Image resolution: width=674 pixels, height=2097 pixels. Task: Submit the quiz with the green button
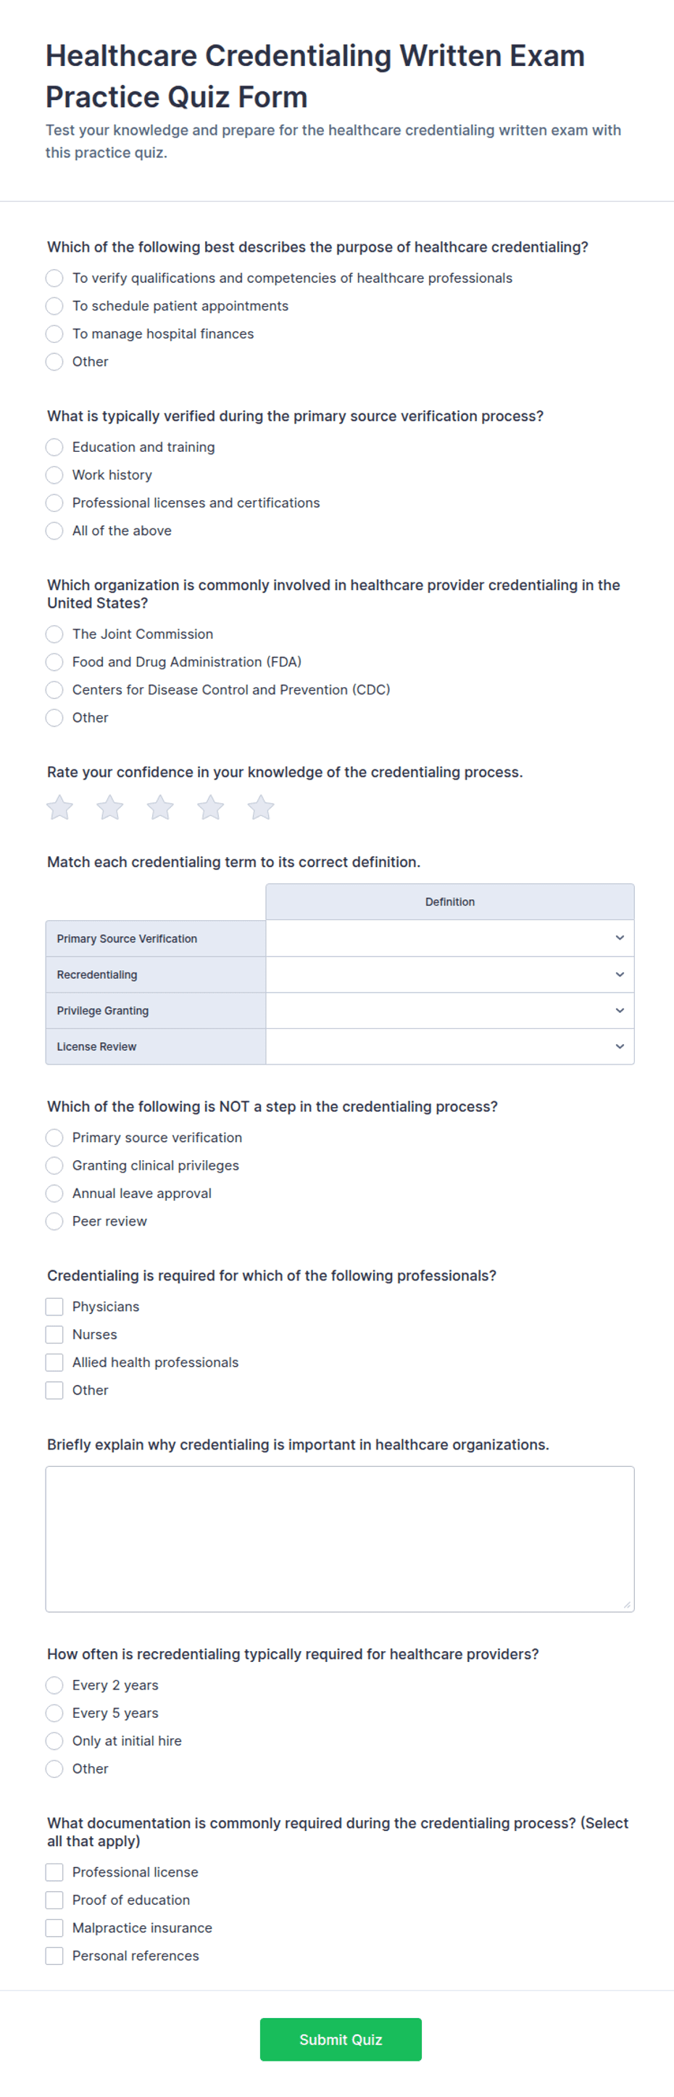point(340,2039)
